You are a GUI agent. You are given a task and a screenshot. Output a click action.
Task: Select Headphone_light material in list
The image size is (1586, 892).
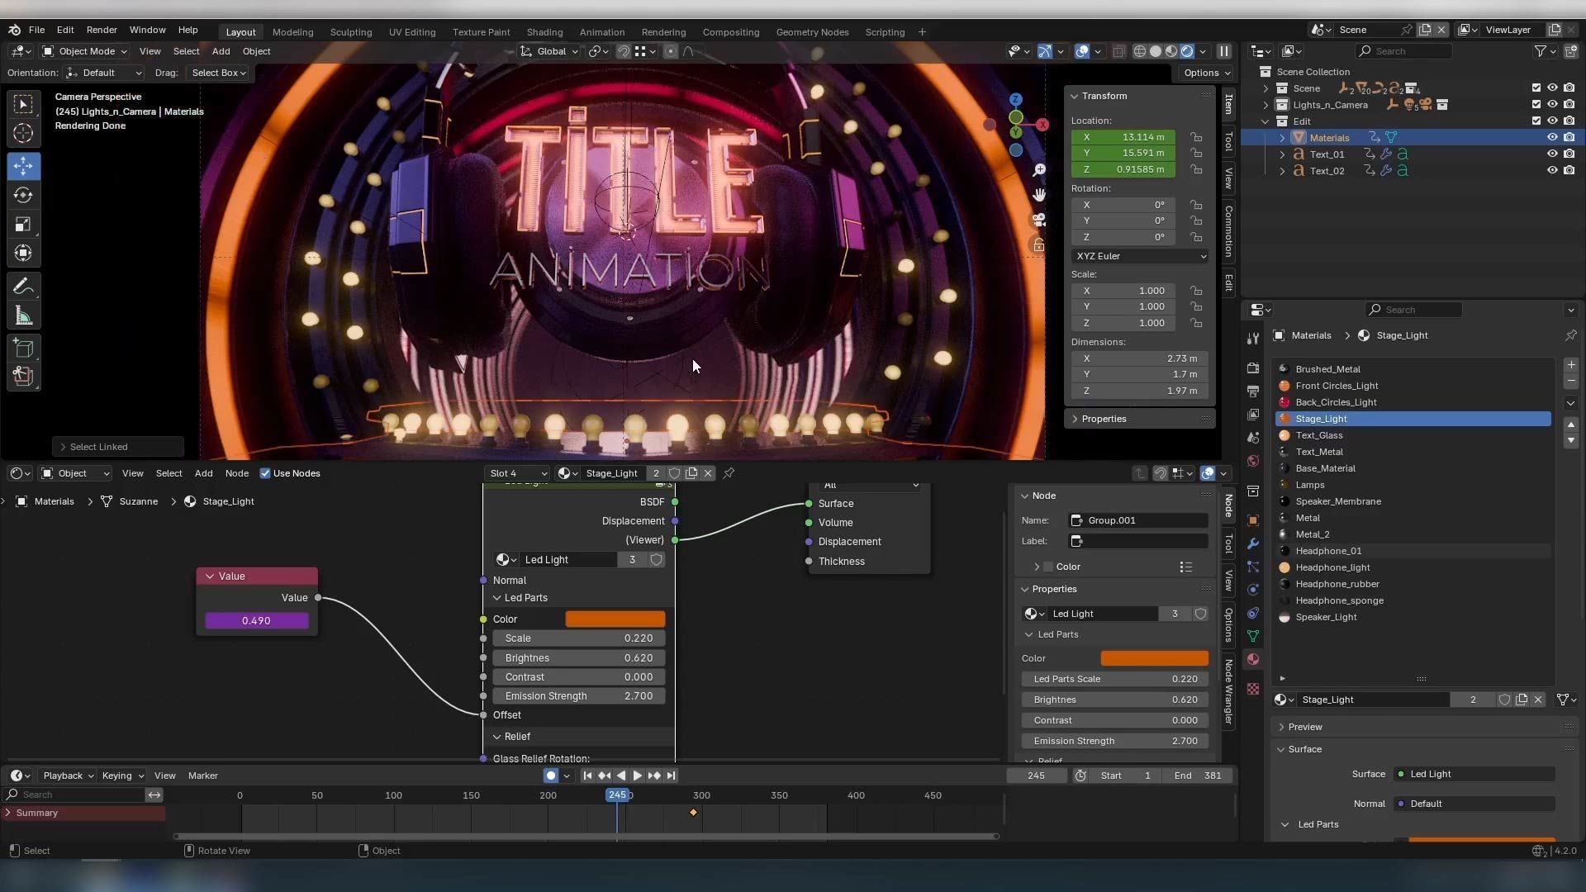coord(1332,567)
